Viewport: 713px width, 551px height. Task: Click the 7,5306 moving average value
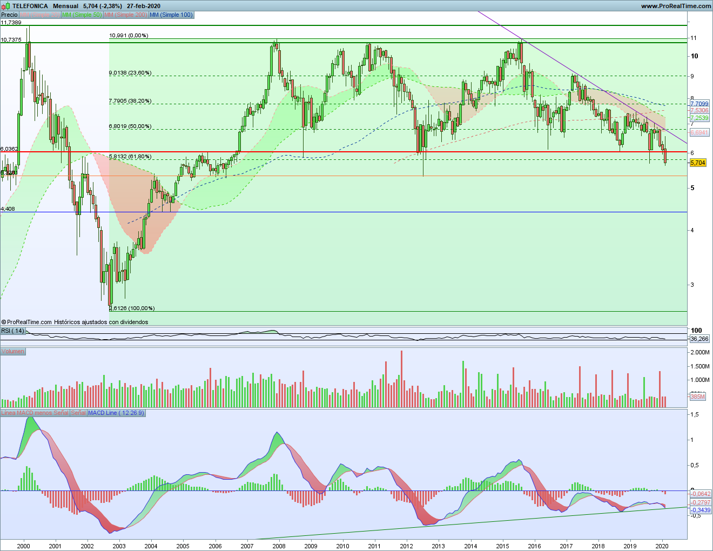(699, 110)
